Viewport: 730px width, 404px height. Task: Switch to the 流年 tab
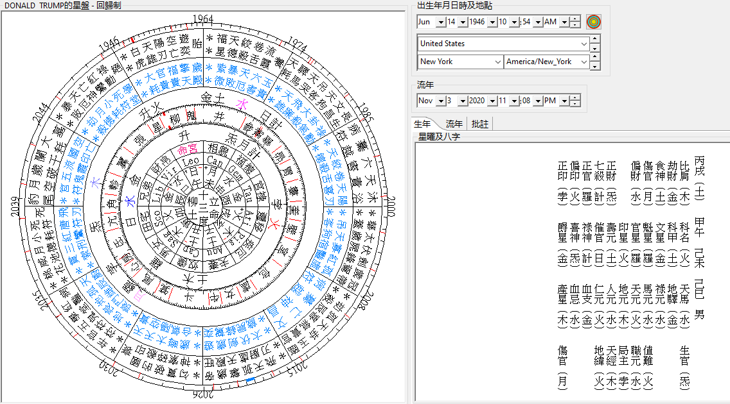tap(454, 124)
